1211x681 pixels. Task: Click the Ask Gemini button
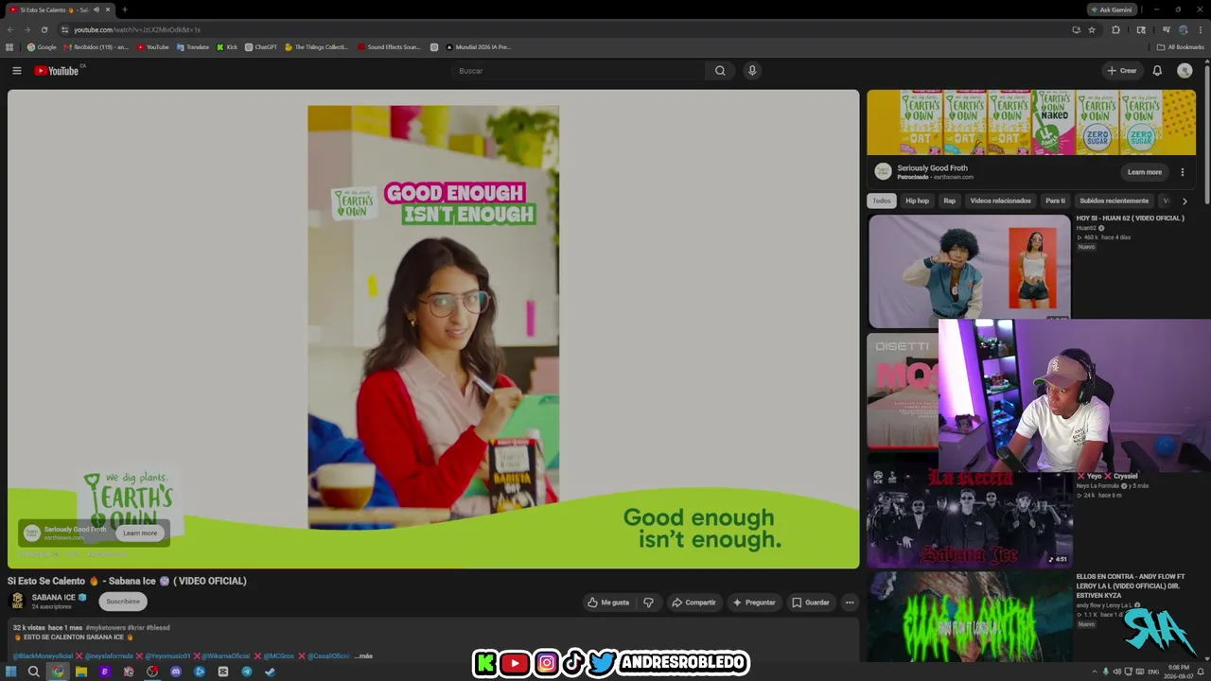[1112, 9]
